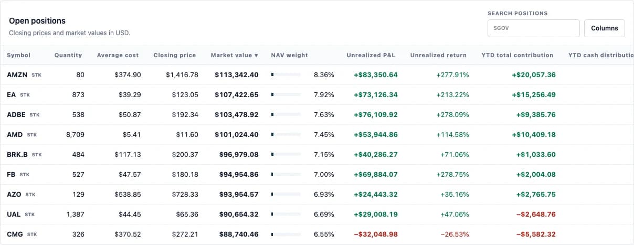The height and width of the screenshot is (245, 634).
Task: Click EA NAV weight bar
Action: [x=286, y=95]
